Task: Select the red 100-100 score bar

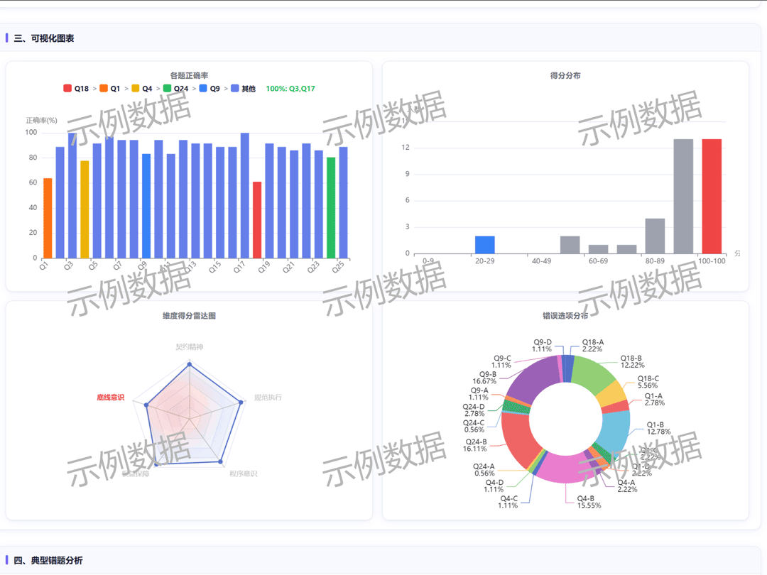Action: coord(712,197)
